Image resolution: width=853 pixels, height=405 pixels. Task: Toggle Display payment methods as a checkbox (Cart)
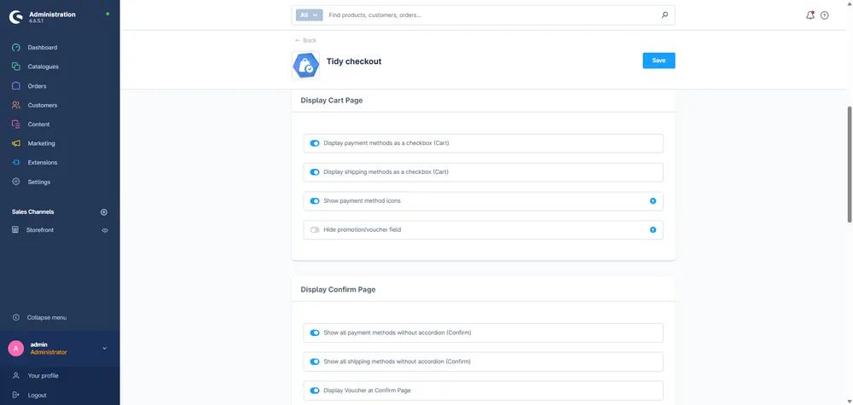tap(315, 143)
